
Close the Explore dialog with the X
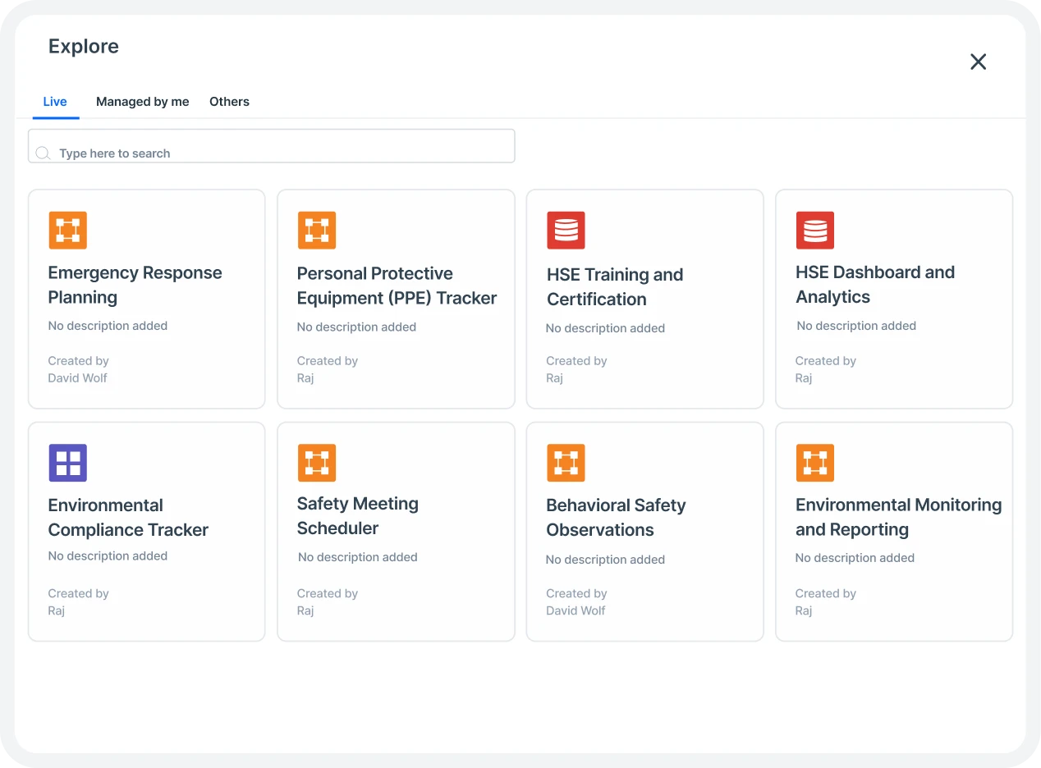pyautogui.click(x=978, y=62)
